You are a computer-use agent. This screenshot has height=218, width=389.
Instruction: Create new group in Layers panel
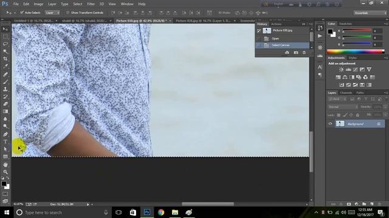[364, 204]
